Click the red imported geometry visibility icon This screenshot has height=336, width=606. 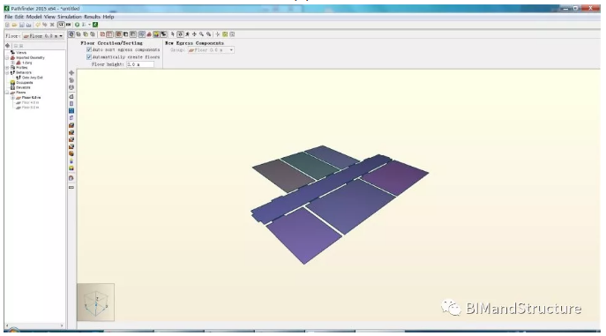pos(149,34)
